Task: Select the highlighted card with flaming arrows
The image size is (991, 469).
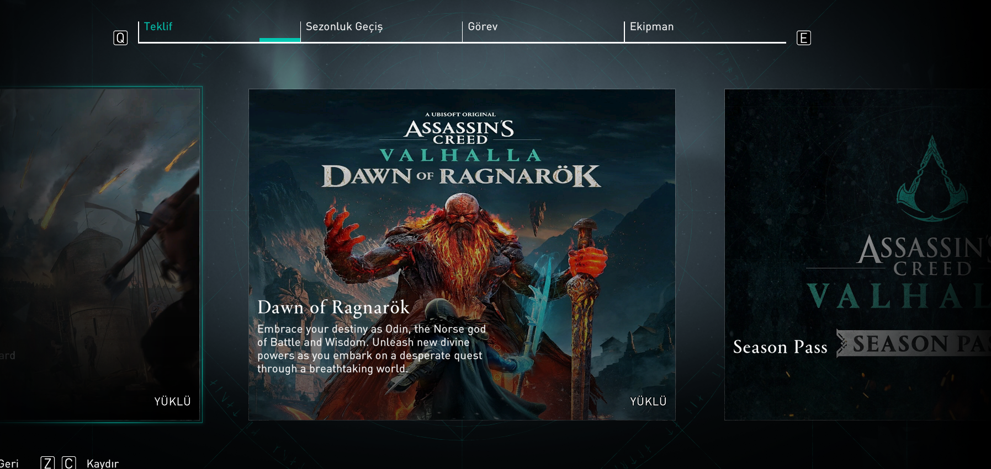Action: coord(100,255)
